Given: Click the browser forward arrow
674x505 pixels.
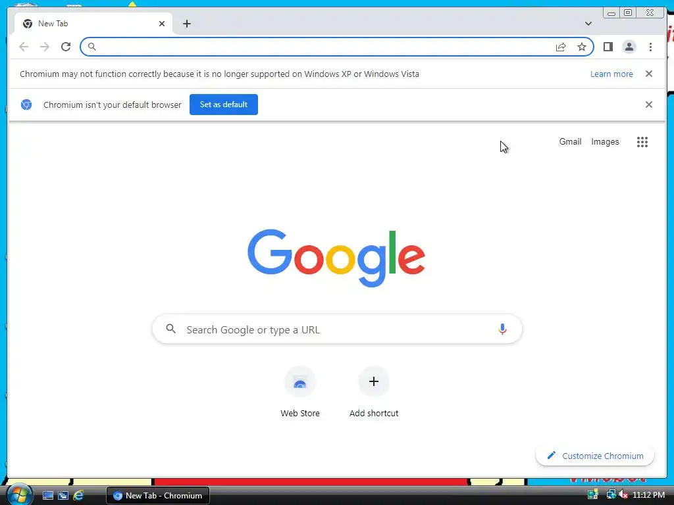Looking at the screenshot, I should coord(44,47).
